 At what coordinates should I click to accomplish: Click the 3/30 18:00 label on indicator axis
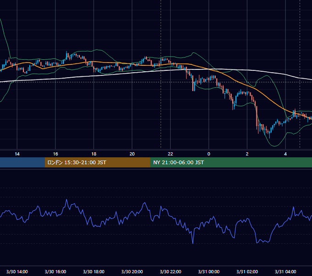tap(94, 271)
